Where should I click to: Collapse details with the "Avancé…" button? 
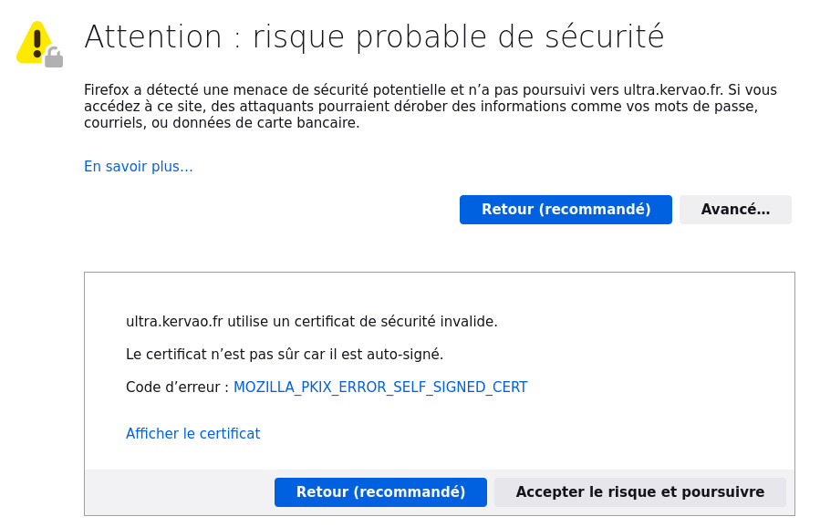pyautogui.click(x=735, y=210)
